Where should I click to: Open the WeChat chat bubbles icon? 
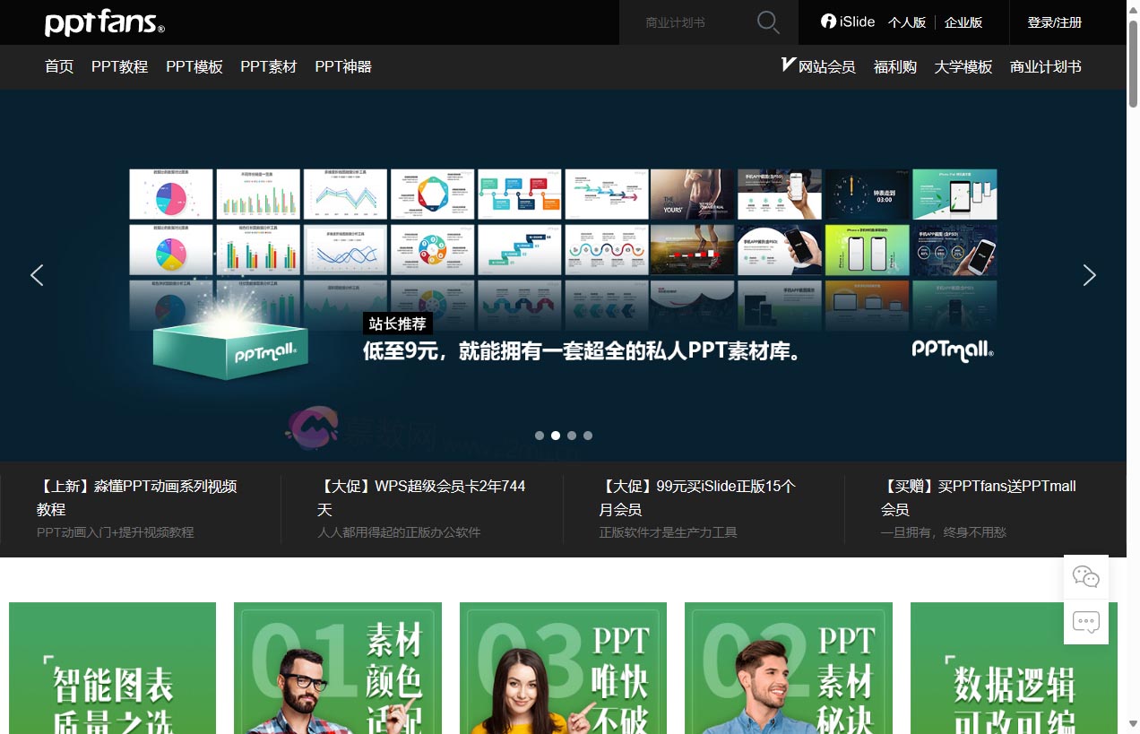pyautogui.click(x=1086, y=577)
